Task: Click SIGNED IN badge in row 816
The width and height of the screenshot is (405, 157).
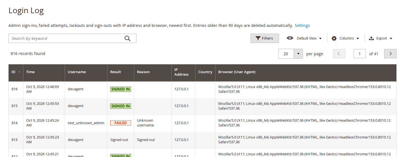Action: click(121, 89)
